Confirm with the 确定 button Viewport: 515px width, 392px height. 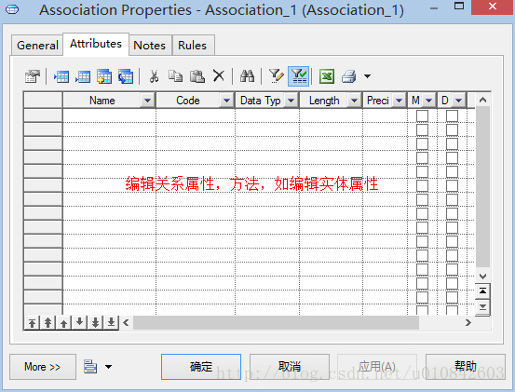pyautogui.click(x=201, y=367)
